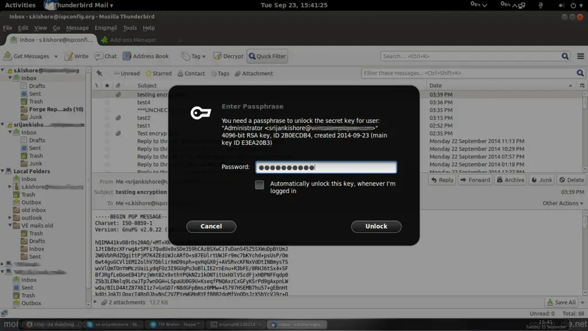Image resolution: width=588 pixels, height=331 pixels.
Task: Collapse the Local Folders tree
Action: coord(3,171)
